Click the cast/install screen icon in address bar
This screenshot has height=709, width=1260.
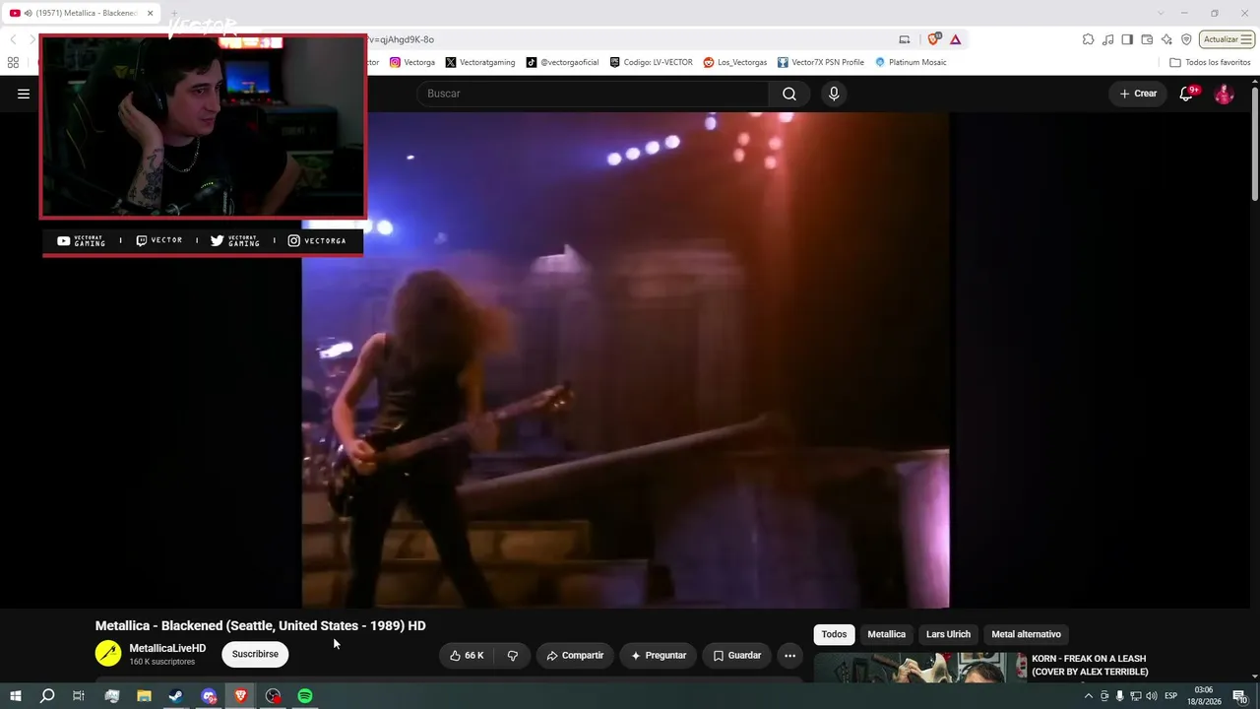point(905,39)
